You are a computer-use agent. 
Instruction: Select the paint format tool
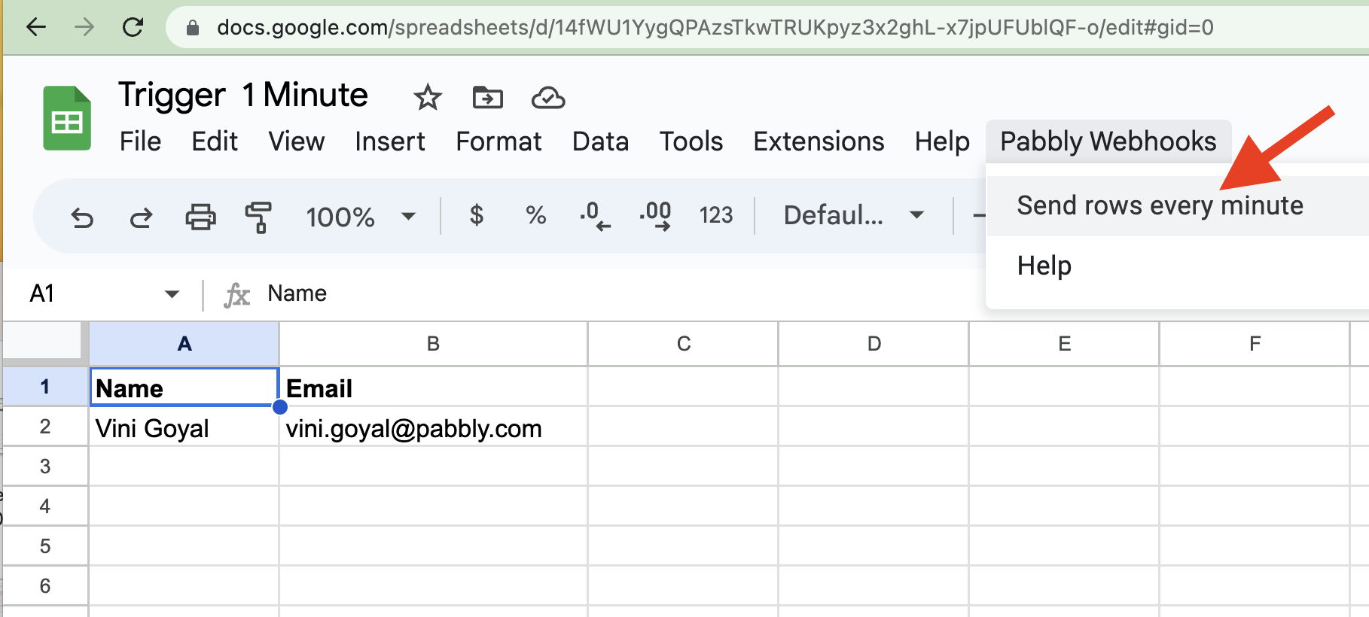[258, 217]
